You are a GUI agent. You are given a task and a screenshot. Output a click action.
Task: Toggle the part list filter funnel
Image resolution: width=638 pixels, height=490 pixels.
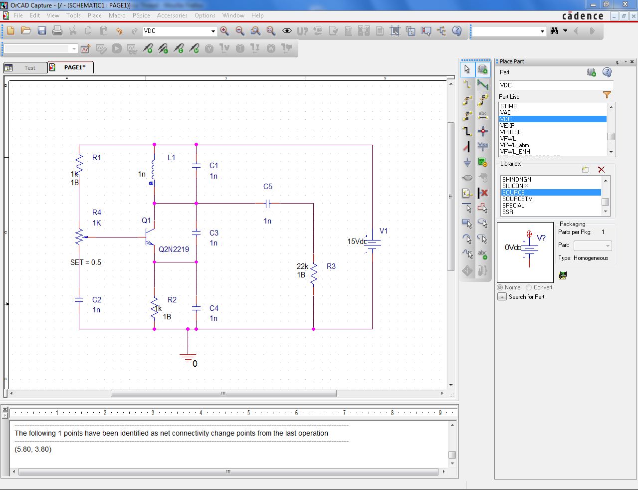(607, 95)
